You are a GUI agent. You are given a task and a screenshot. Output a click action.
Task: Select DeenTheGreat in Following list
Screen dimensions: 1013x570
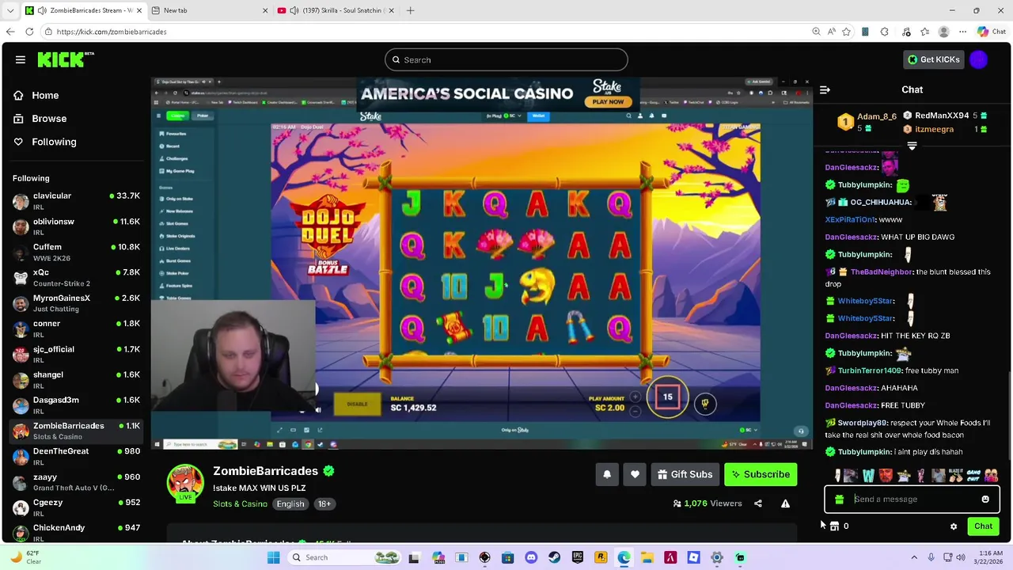[x=77, y=456]
